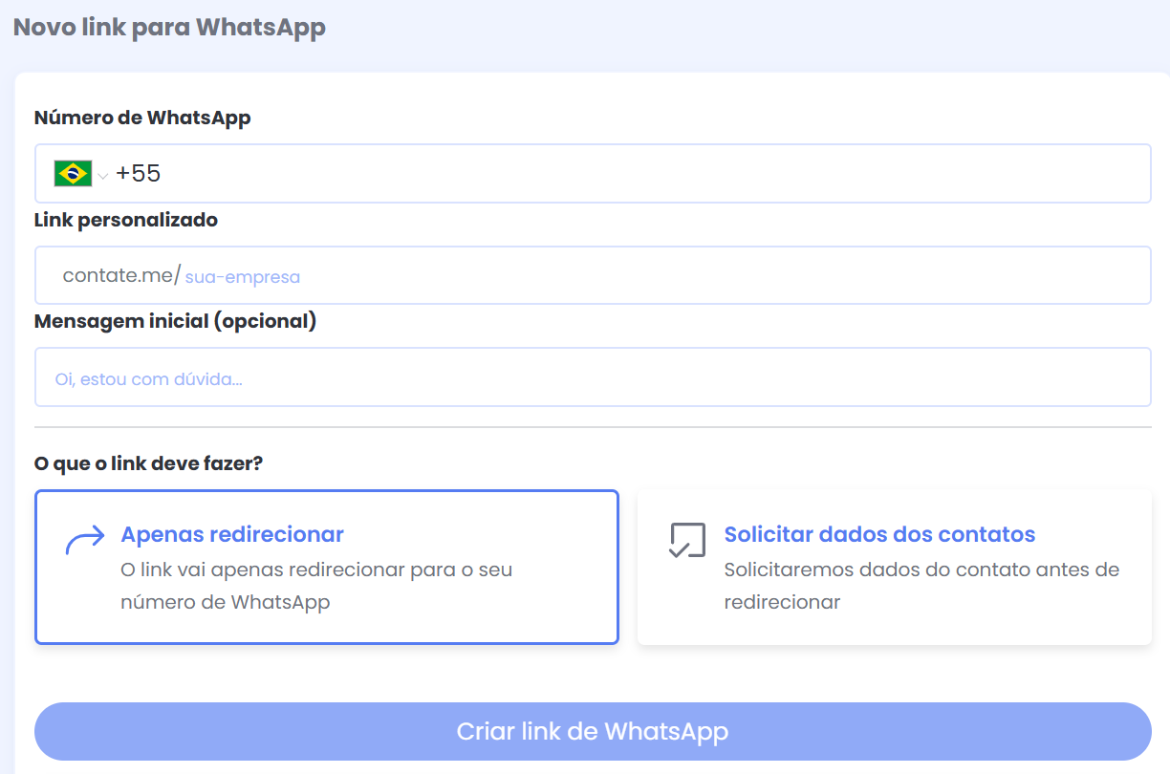1170x774 pixels.
Task: Click the Brazil flag icon
Action: tap(73, 174)
